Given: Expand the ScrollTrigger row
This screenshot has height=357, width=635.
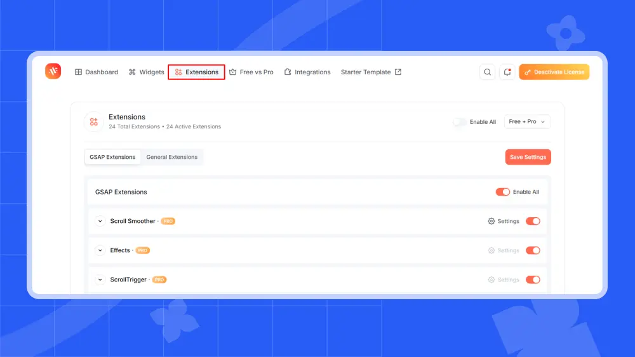Looking at the screenshot, I should 100,280.
